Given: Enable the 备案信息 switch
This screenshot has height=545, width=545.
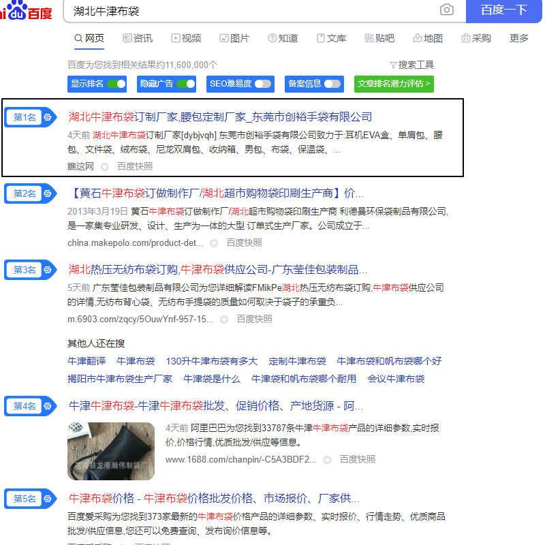Looking at the screenshot, I should pos(332,84).
